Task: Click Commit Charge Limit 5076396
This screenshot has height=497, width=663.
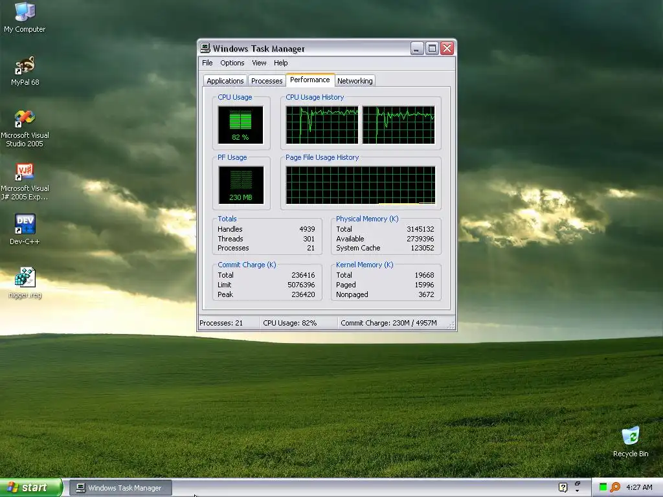Action: [301, 285]
